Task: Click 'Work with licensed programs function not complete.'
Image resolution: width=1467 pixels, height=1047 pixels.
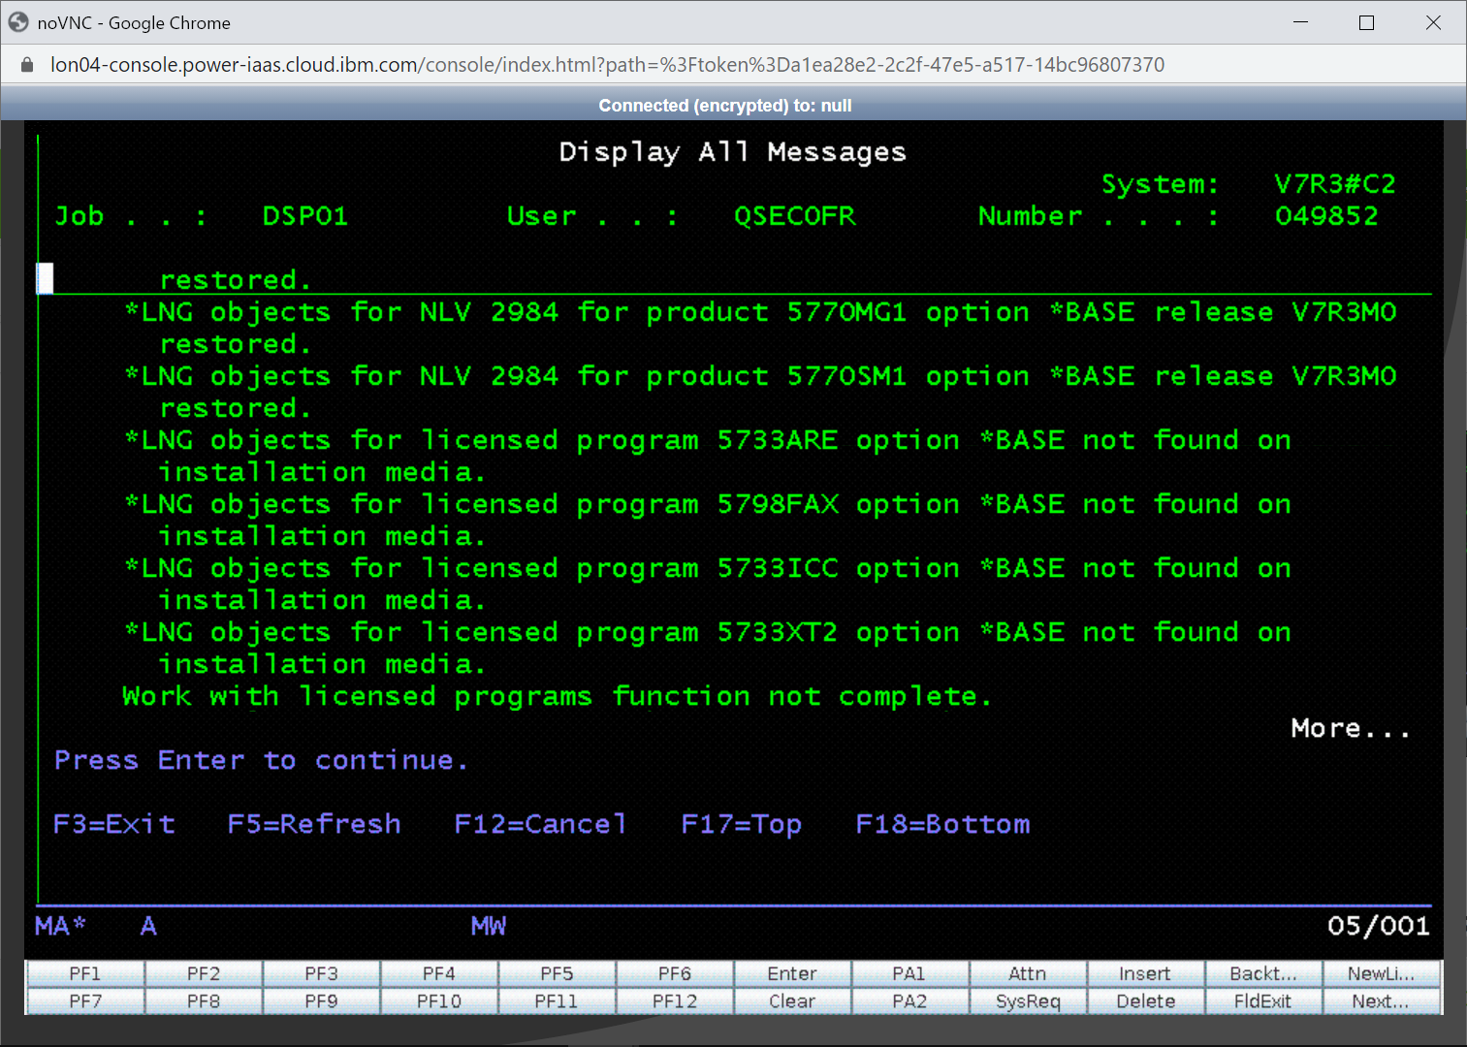Action: tap(558, 696)
